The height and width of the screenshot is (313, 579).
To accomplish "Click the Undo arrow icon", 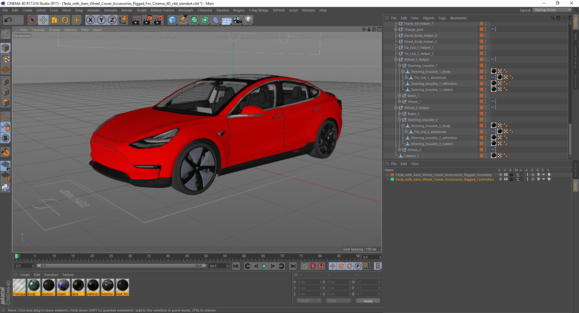I will 8,20.
